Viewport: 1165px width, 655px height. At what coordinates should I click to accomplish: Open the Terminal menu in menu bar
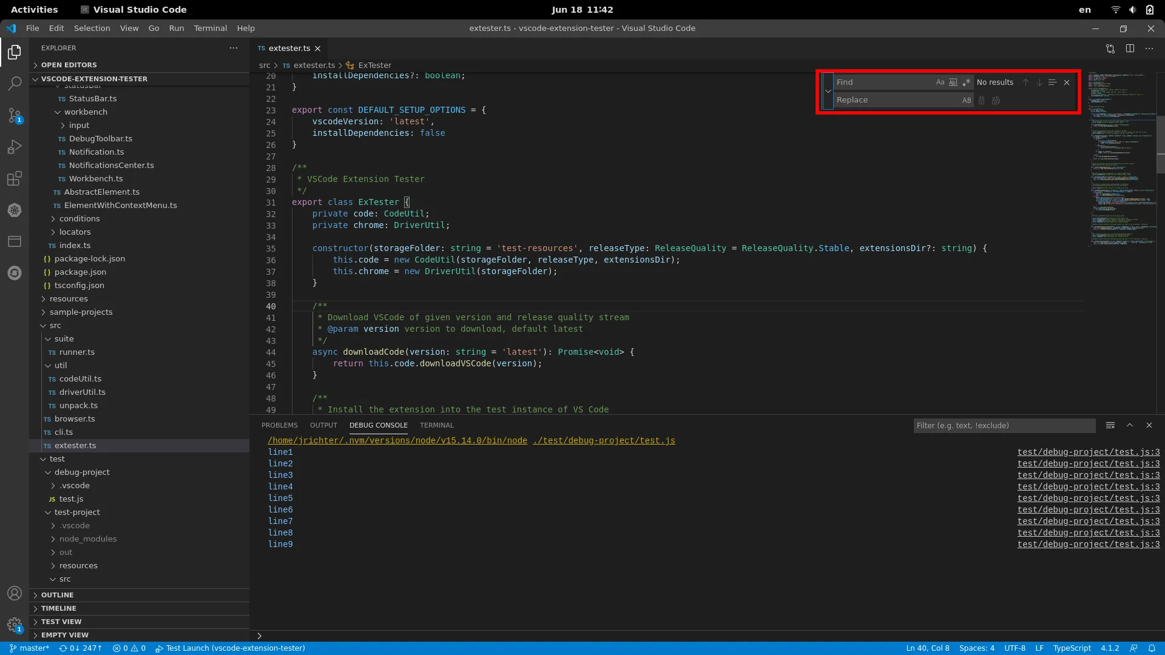(x=211, y=29)
